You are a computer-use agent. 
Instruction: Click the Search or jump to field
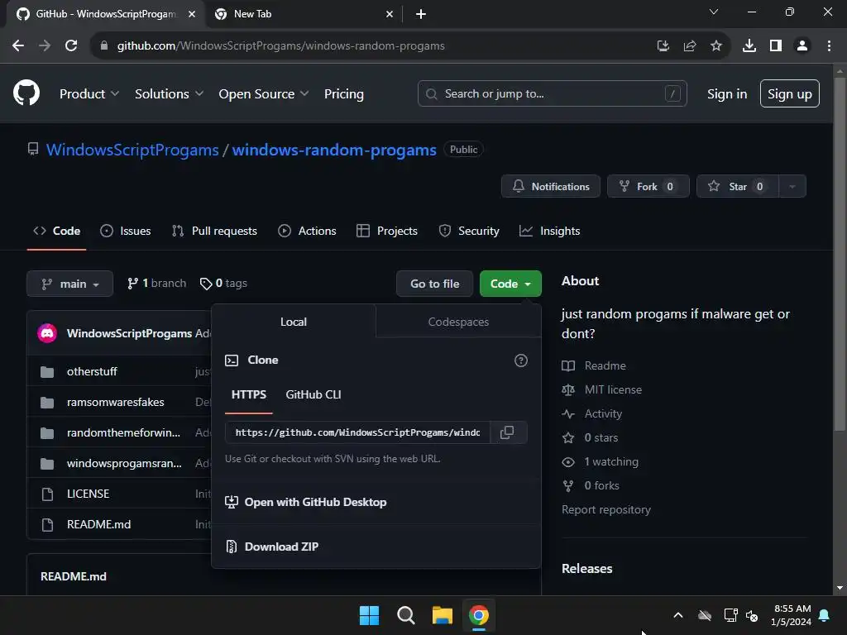point(552,94)
